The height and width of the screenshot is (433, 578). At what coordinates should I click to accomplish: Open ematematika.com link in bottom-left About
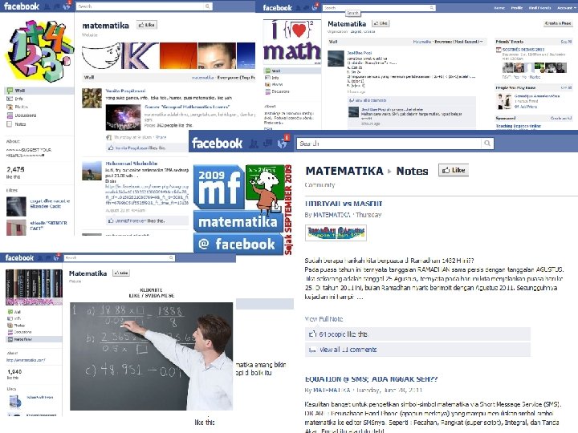click(x=26, y=360)
